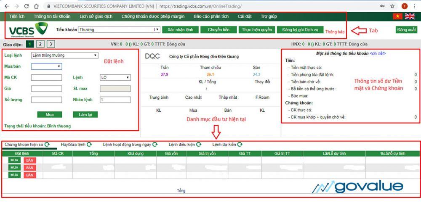Open the Lệnh LO dropdown

click(115, 77)
